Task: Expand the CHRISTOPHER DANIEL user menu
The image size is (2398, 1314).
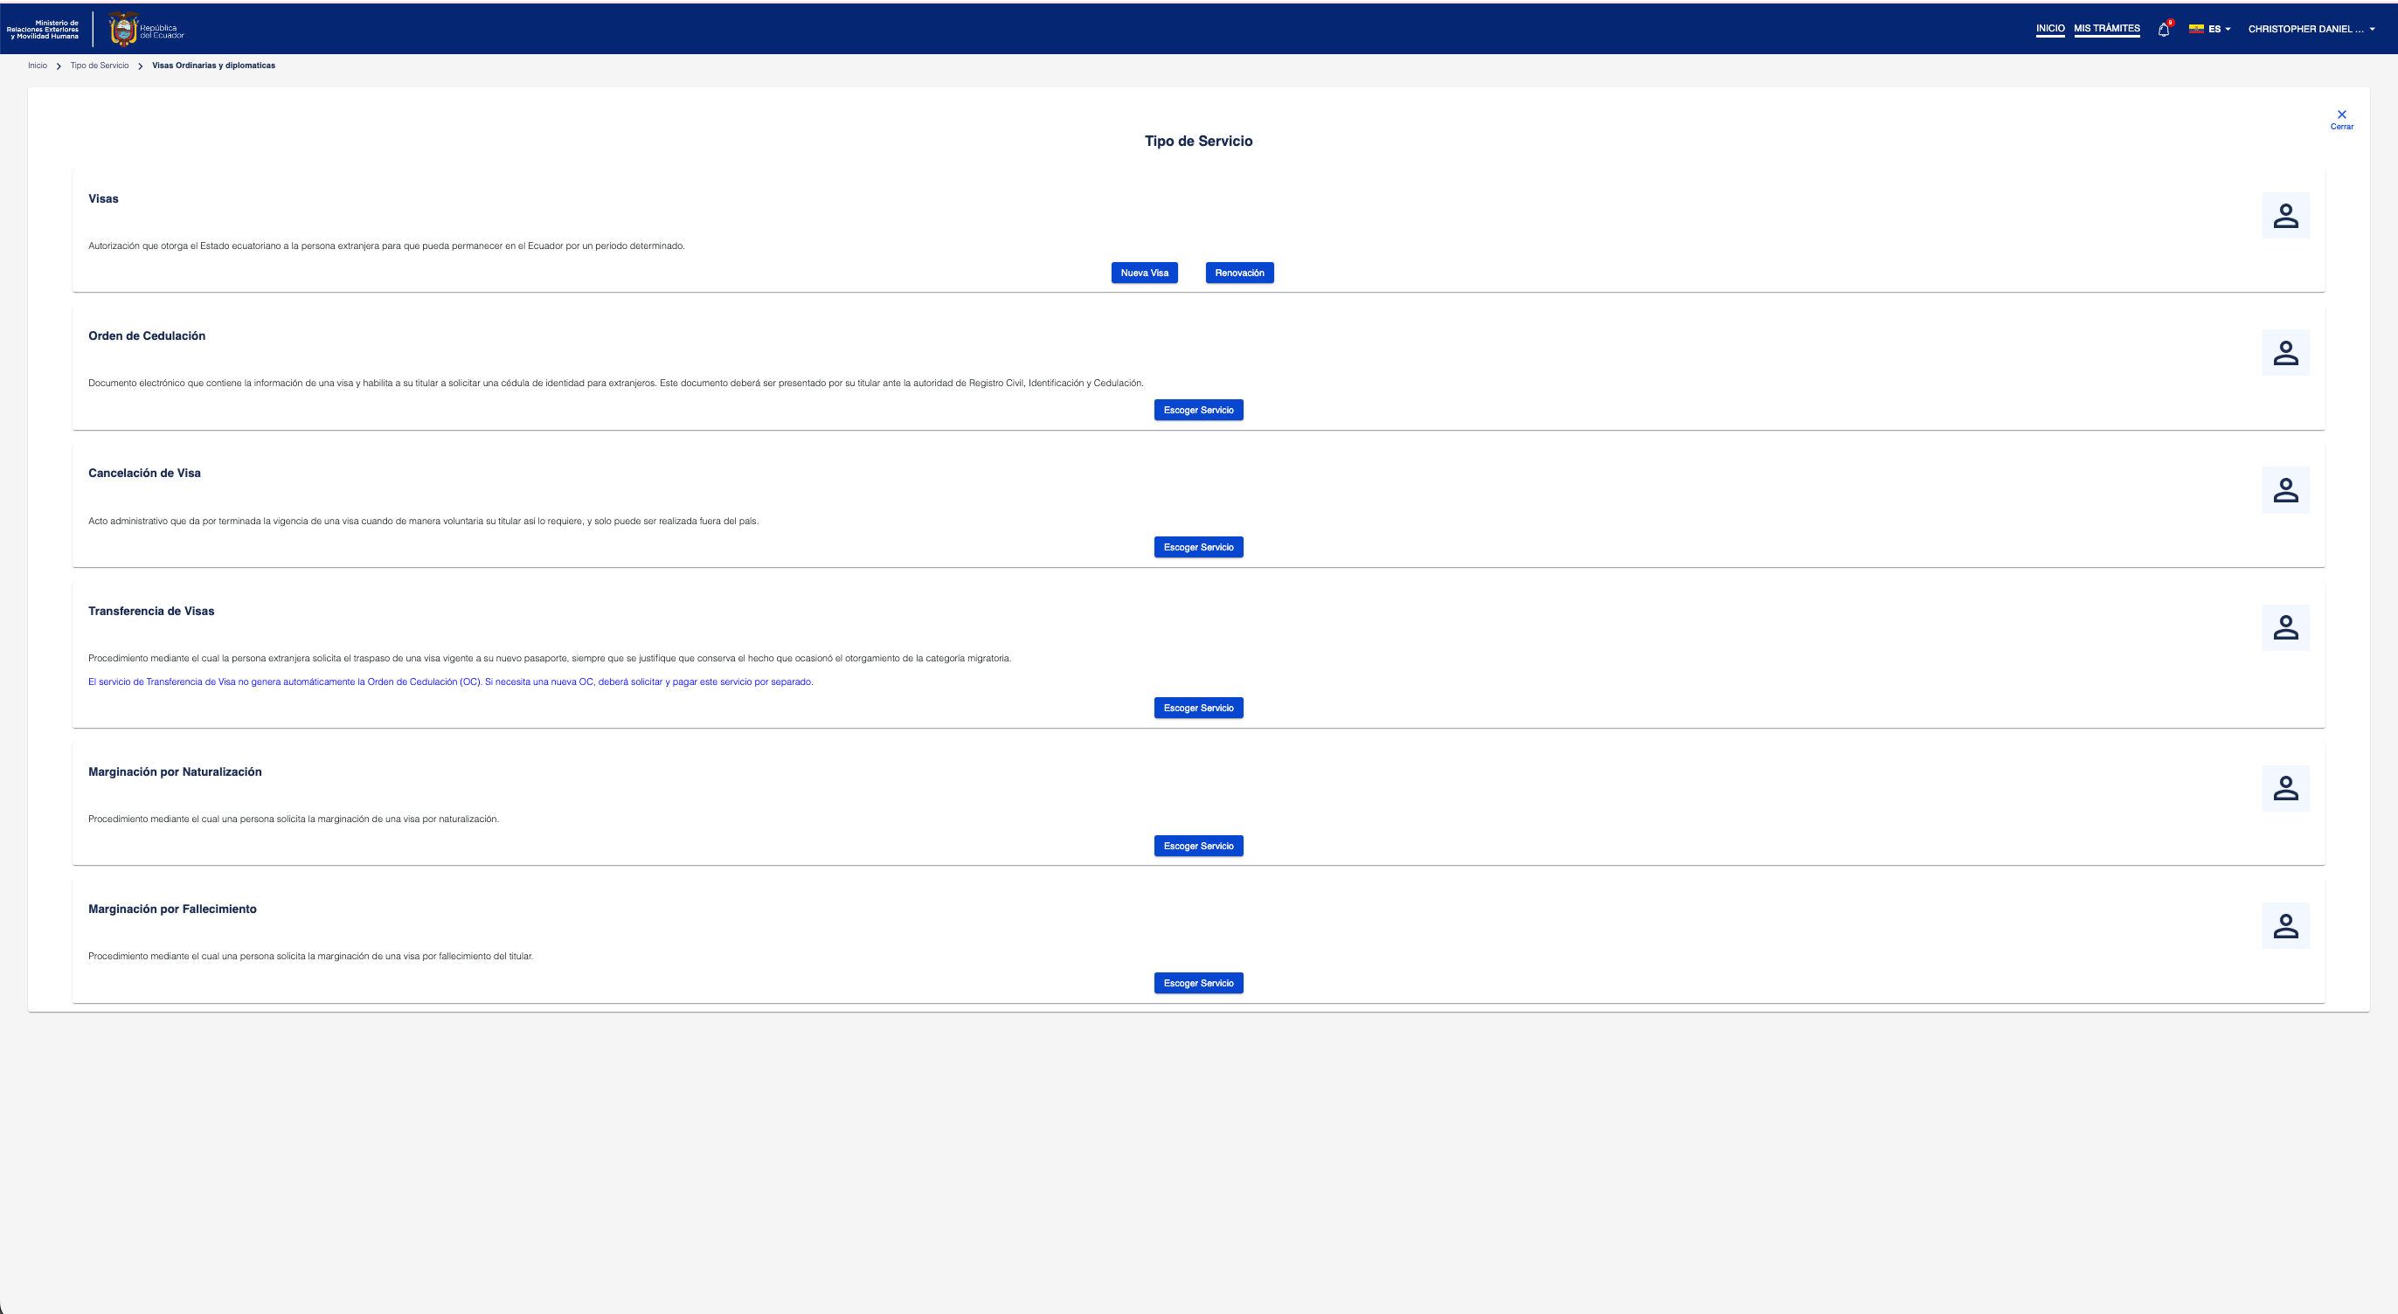Action: pos(2311,30)
